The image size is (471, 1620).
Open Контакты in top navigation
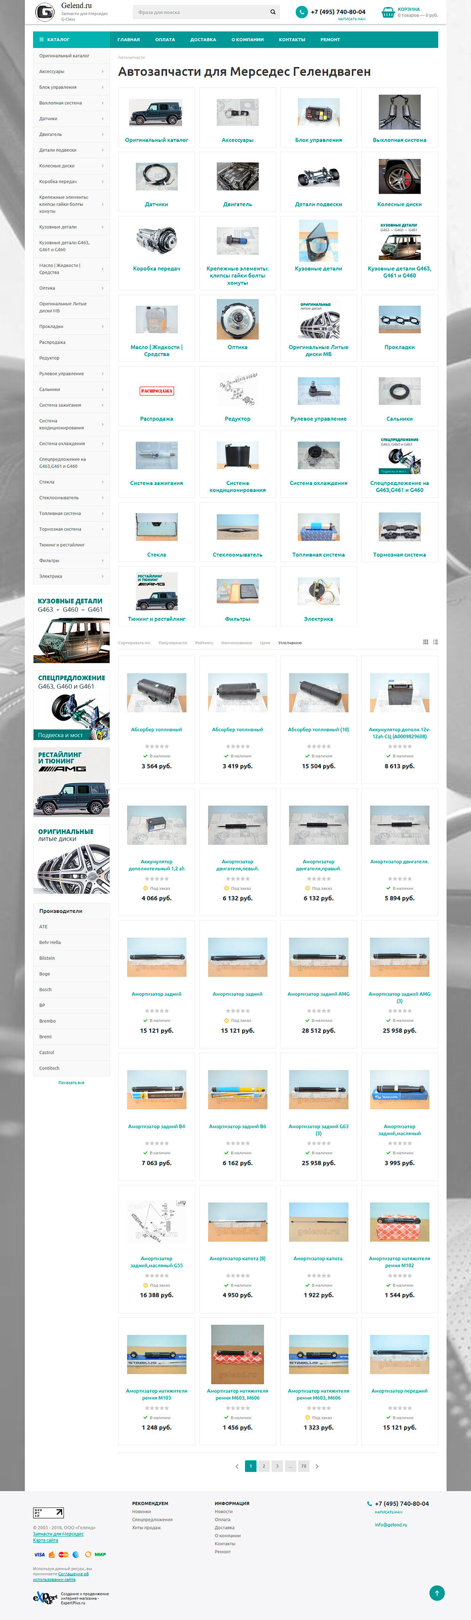292,40
